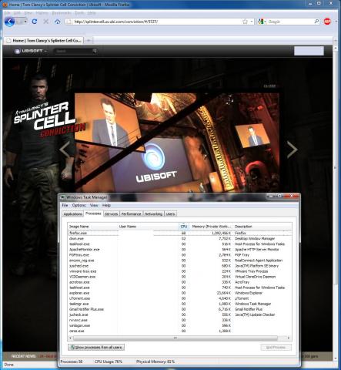This screenshot has width=341, height=370.
Task: Open the Firefox Bookmarks menu
Action: 62,13
